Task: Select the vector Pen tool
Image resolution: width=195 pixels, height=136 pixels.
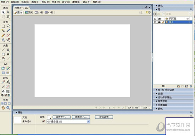Action: pos(8,50)
